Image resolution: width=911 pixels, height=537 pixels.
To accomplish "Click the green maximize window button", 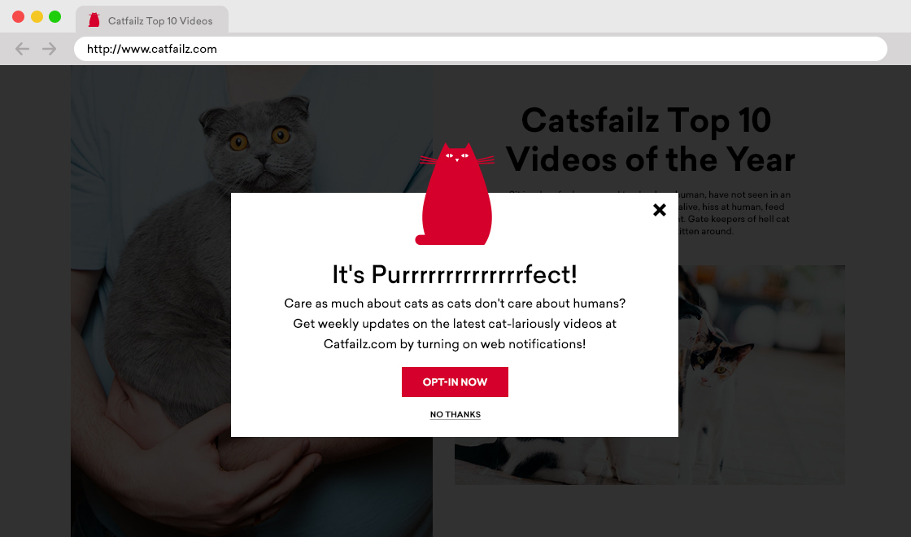I will click(54, 16).
